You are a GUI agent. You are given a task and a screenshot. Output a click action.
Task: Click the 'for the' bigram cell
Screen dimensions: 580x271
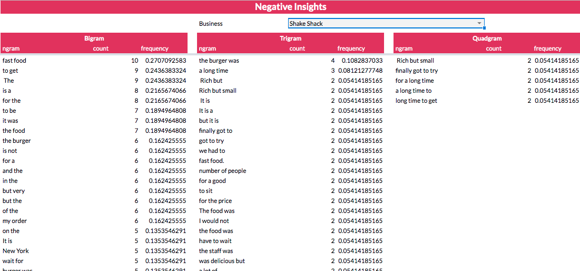tap(12, 101)
